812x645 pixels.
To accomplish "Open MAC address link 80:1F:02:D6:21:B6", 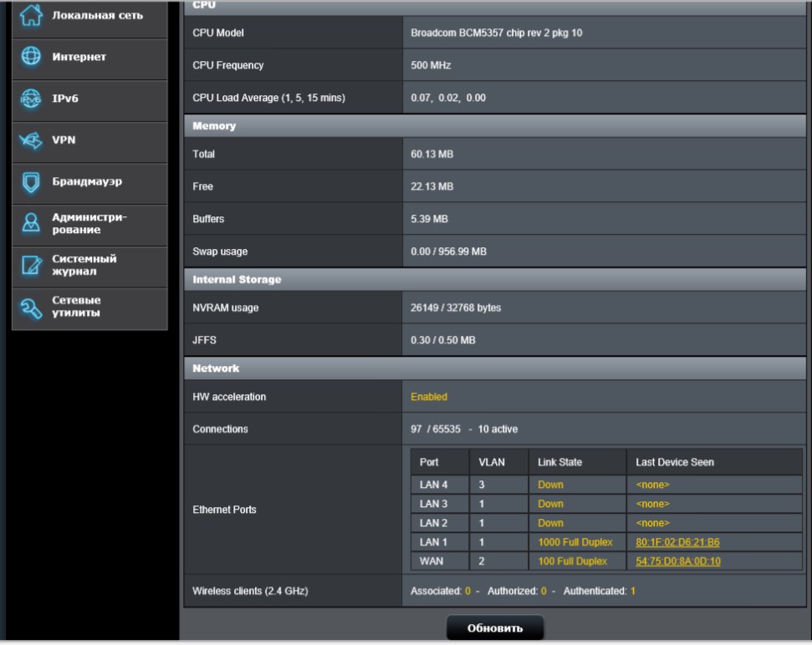I will point(677,542).
